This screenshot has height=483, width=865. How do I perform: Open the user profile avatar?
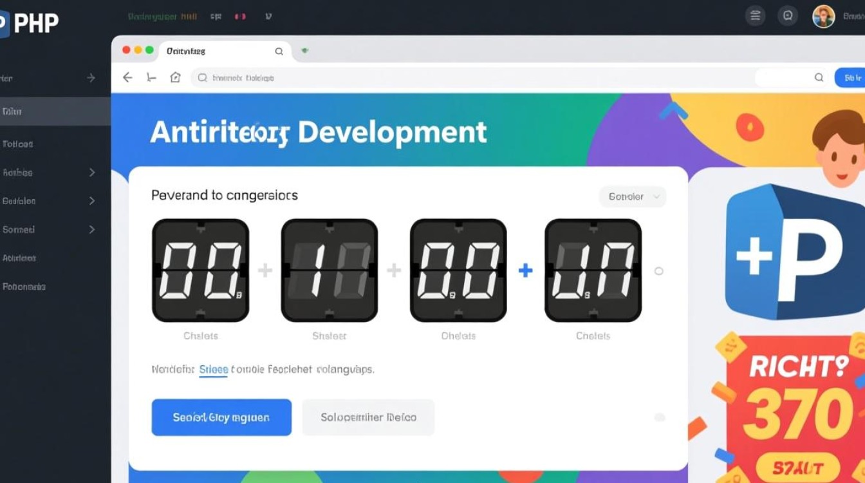click(x=823, y=16)
